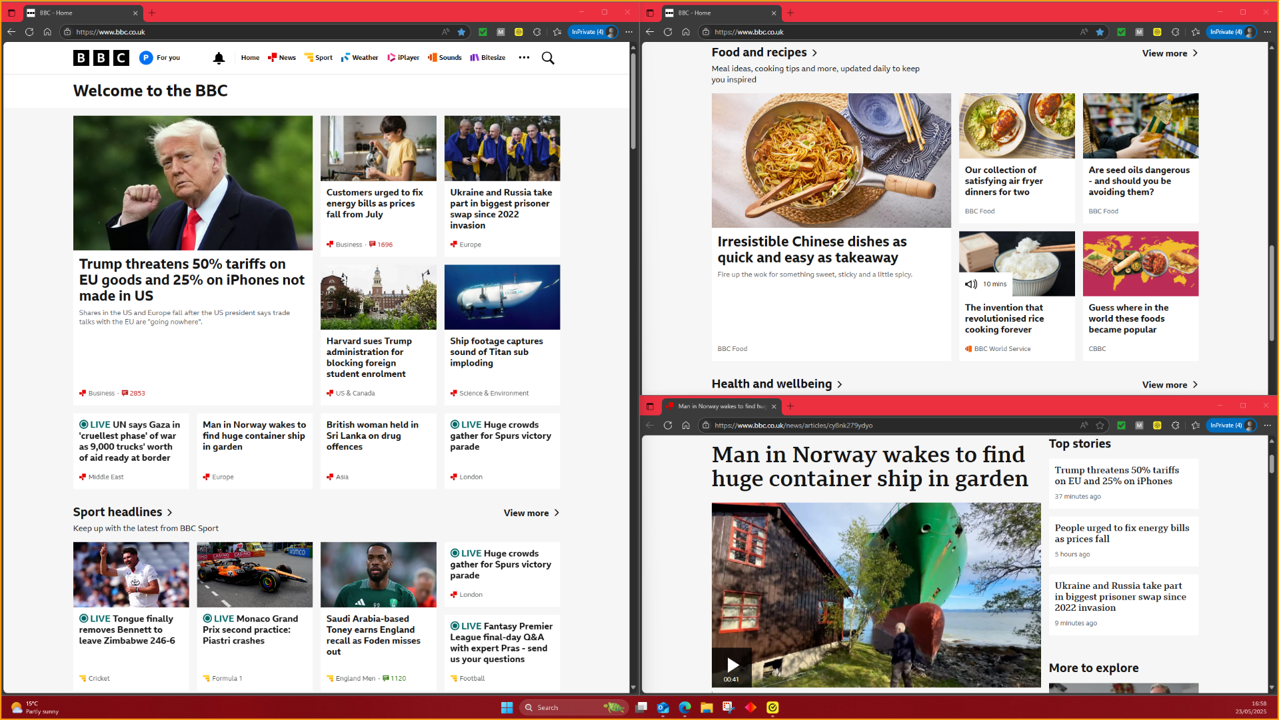This screenshot has width=1279, height=720.
Task: Play the container ship video
Action: pyautogui.click(x=732, y=665)
